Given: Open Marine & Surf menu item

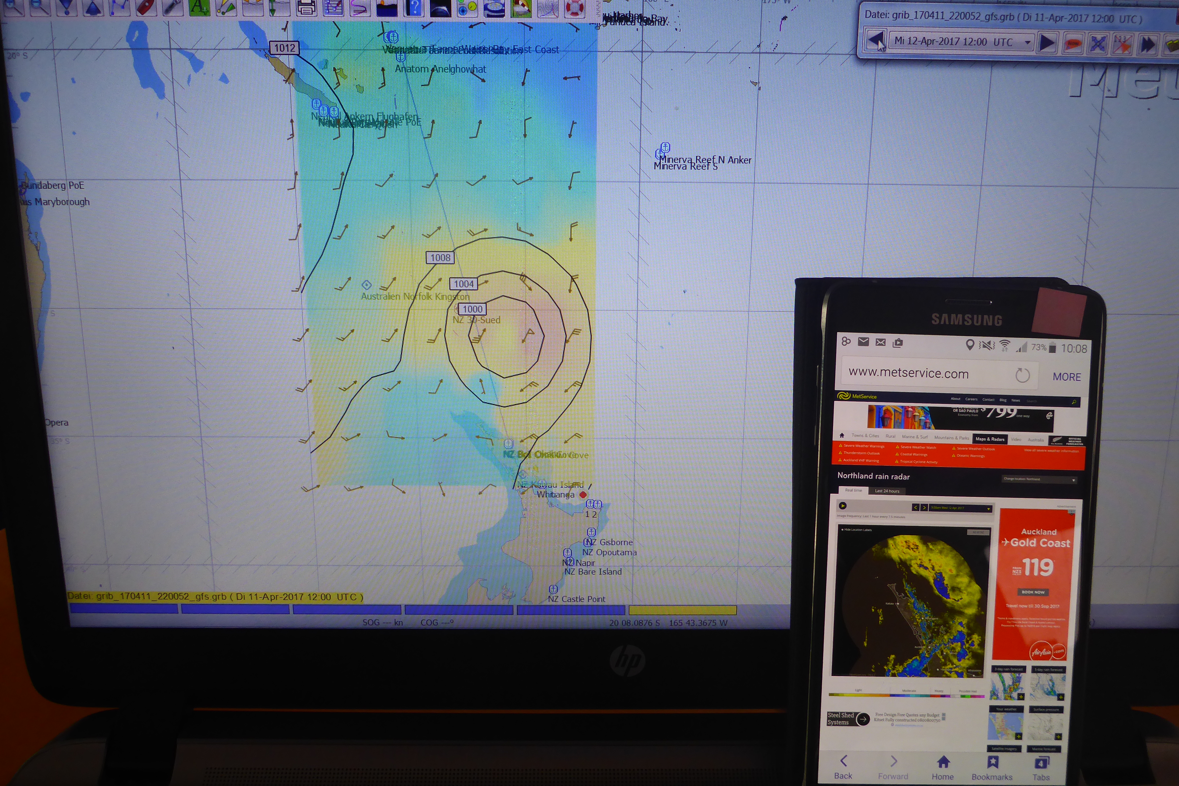Looking at the screenshot, I should coord(914,437).
